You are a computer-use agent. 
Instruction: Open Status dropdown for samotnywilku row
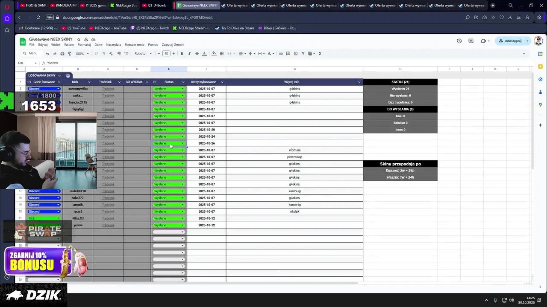pyautogui.click(x=182, y=89)
